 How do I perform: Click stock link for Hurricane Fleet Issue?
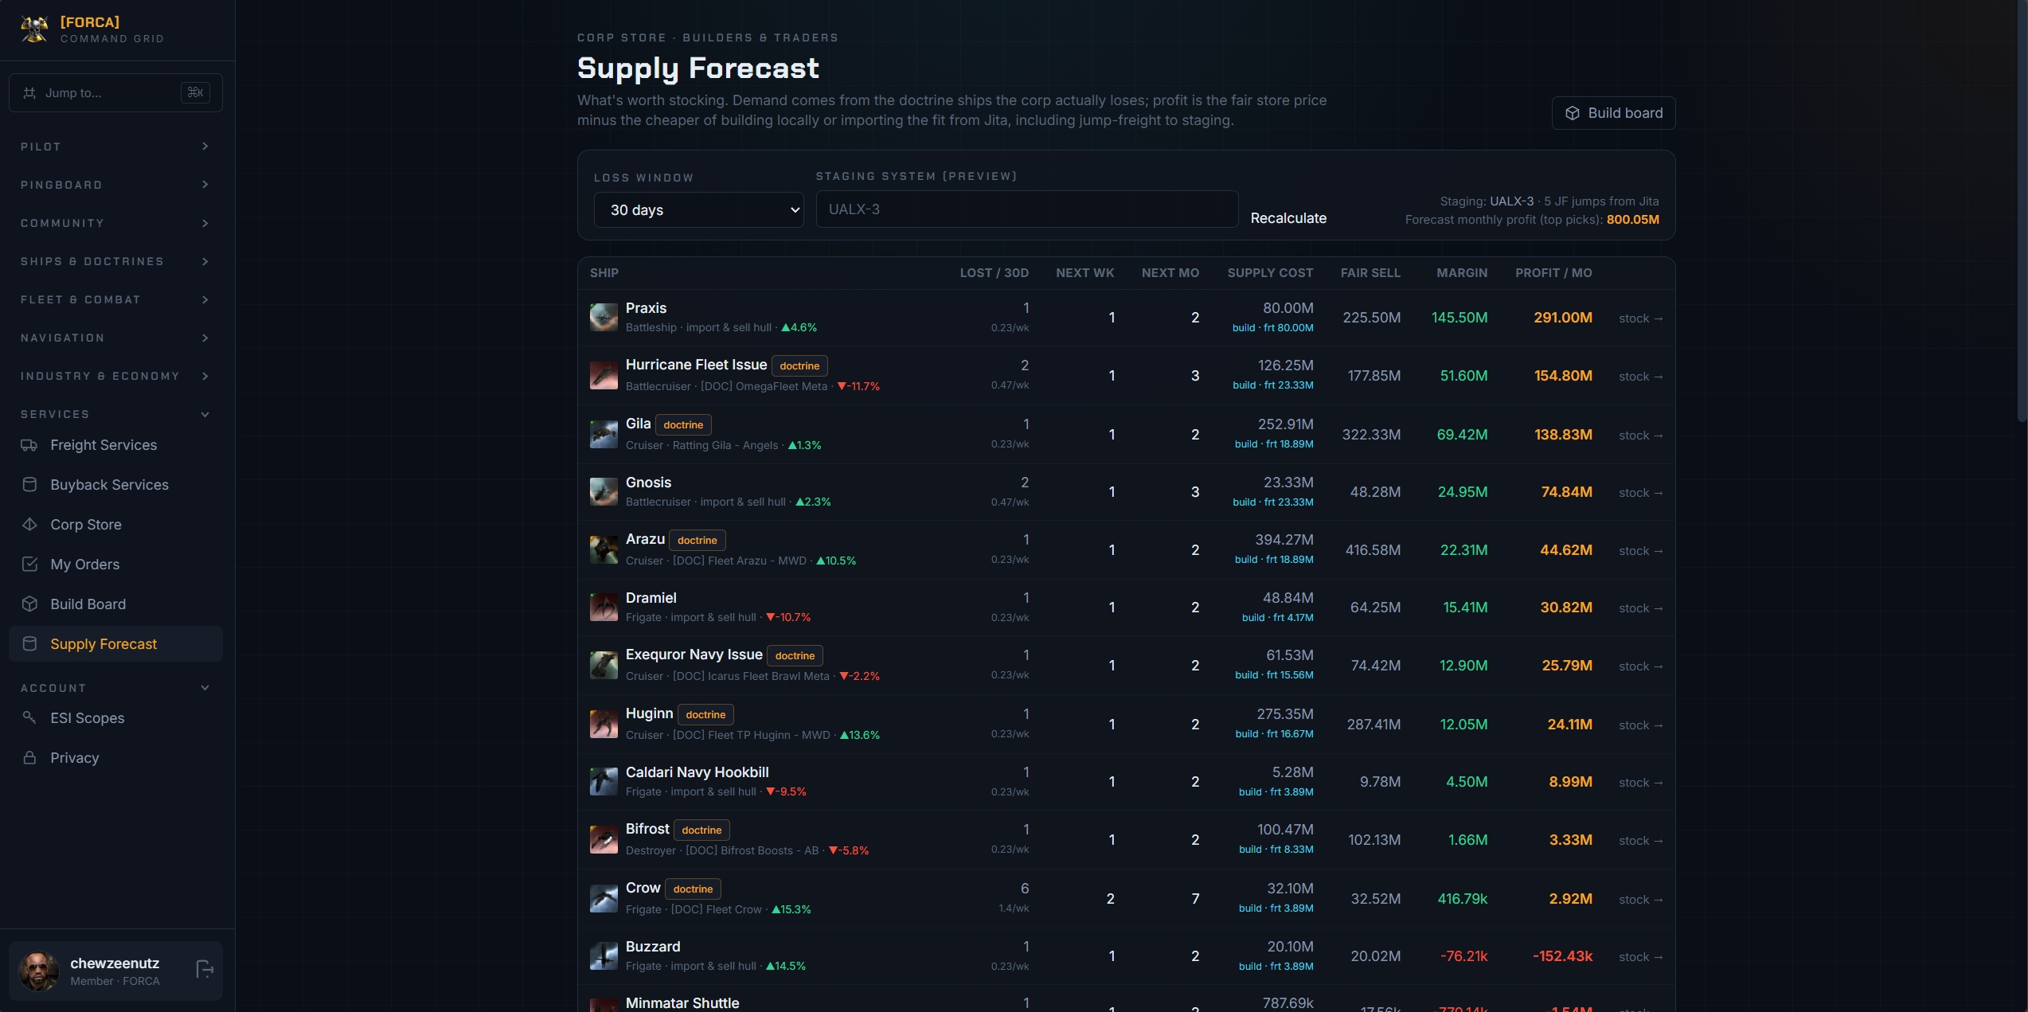pyautogui.click(x=1640, y=377)
